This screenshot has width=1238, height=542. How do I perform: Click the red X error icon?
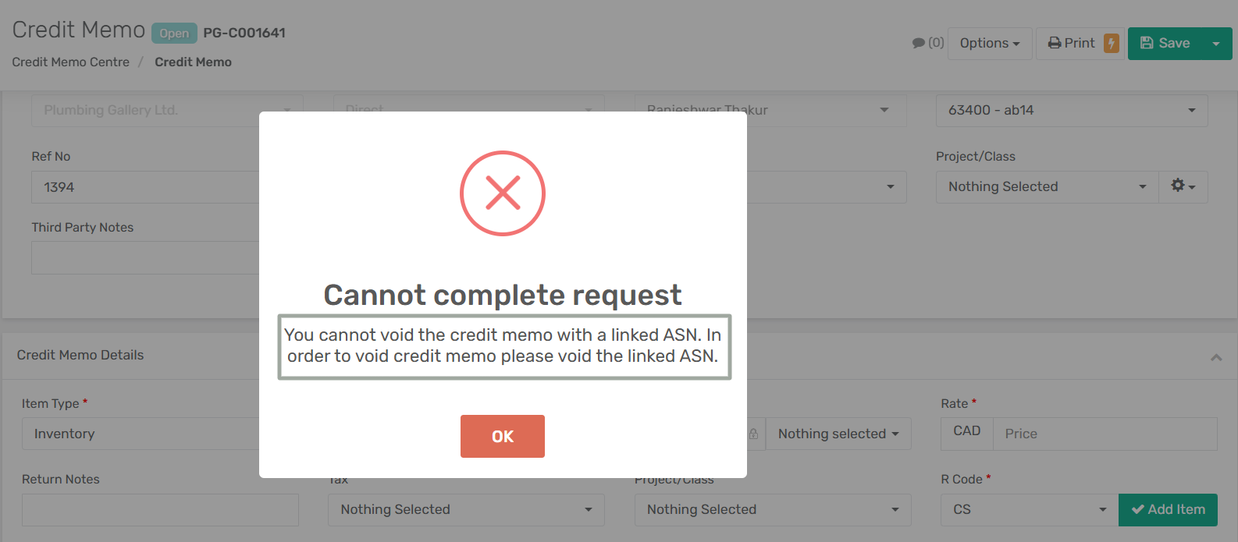[x=503, y=193]
